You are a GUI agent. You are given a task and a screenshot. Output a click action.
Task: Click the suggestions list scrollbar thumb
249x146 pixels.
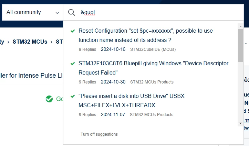tap(241, 45)
